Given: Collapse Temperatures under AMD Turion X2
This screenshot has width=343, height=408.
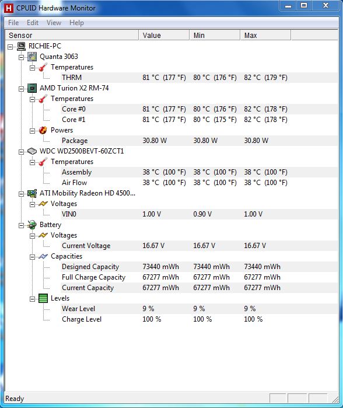Looking at the screenshot, I should (32, 99).
